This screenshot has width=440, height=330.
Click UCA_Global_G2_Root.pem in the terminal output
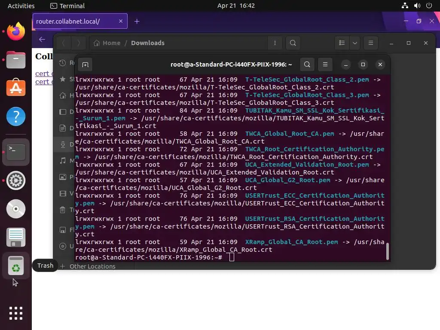(287, 180)
